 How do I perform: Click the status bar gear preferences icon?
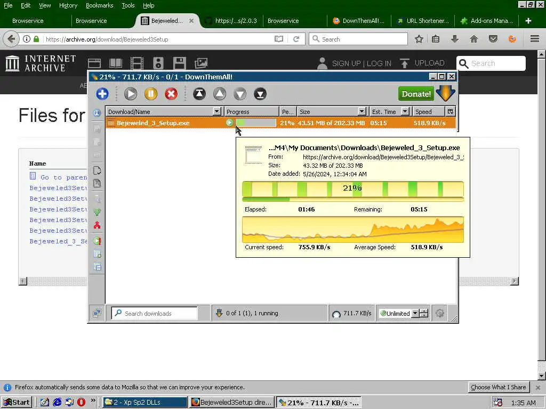(440, 313)
